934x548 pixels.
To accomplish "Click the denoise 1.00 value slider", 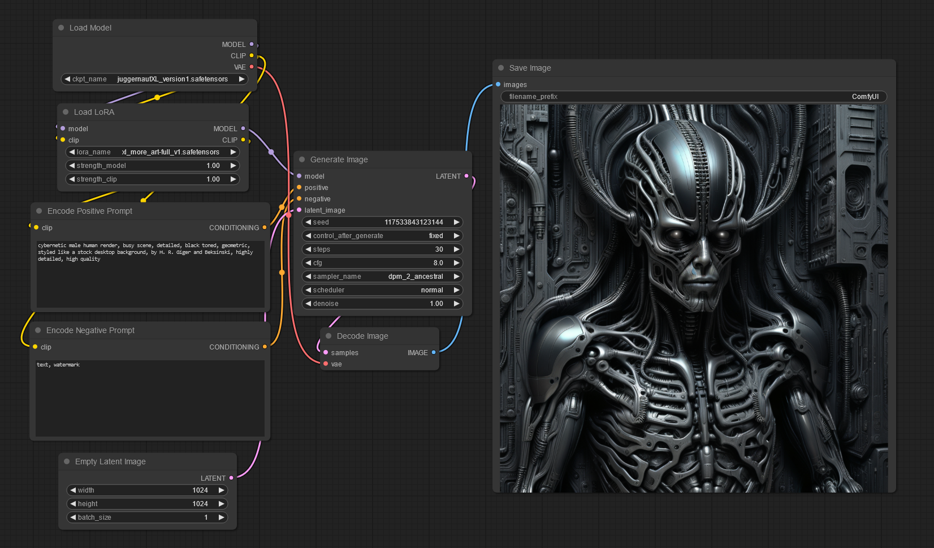I will [x=383, y=304].
